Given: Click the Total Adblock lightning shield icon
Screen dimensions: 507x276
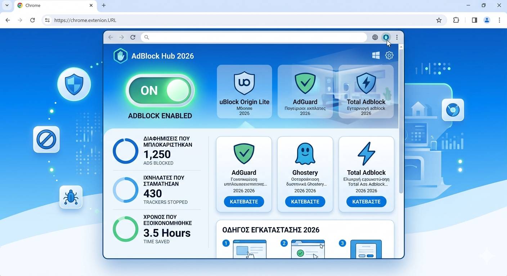Looking at the screenshot, I should coord(366,83).
